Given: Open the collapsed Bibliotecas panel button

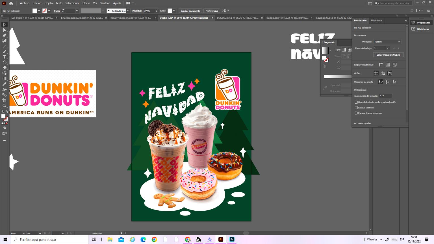Looking at the screenshot, I should tap(421, 29).
